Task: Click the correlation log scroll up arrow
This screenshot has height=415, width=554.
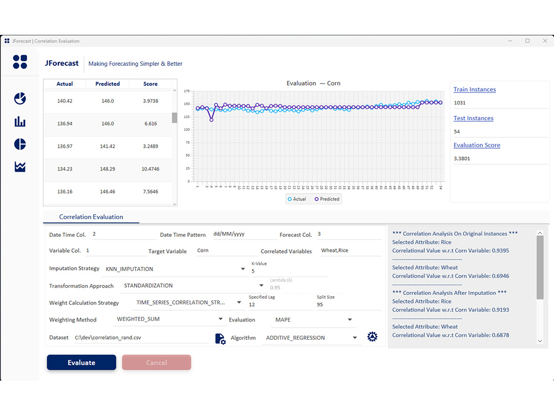Action: tap(540, 233)
